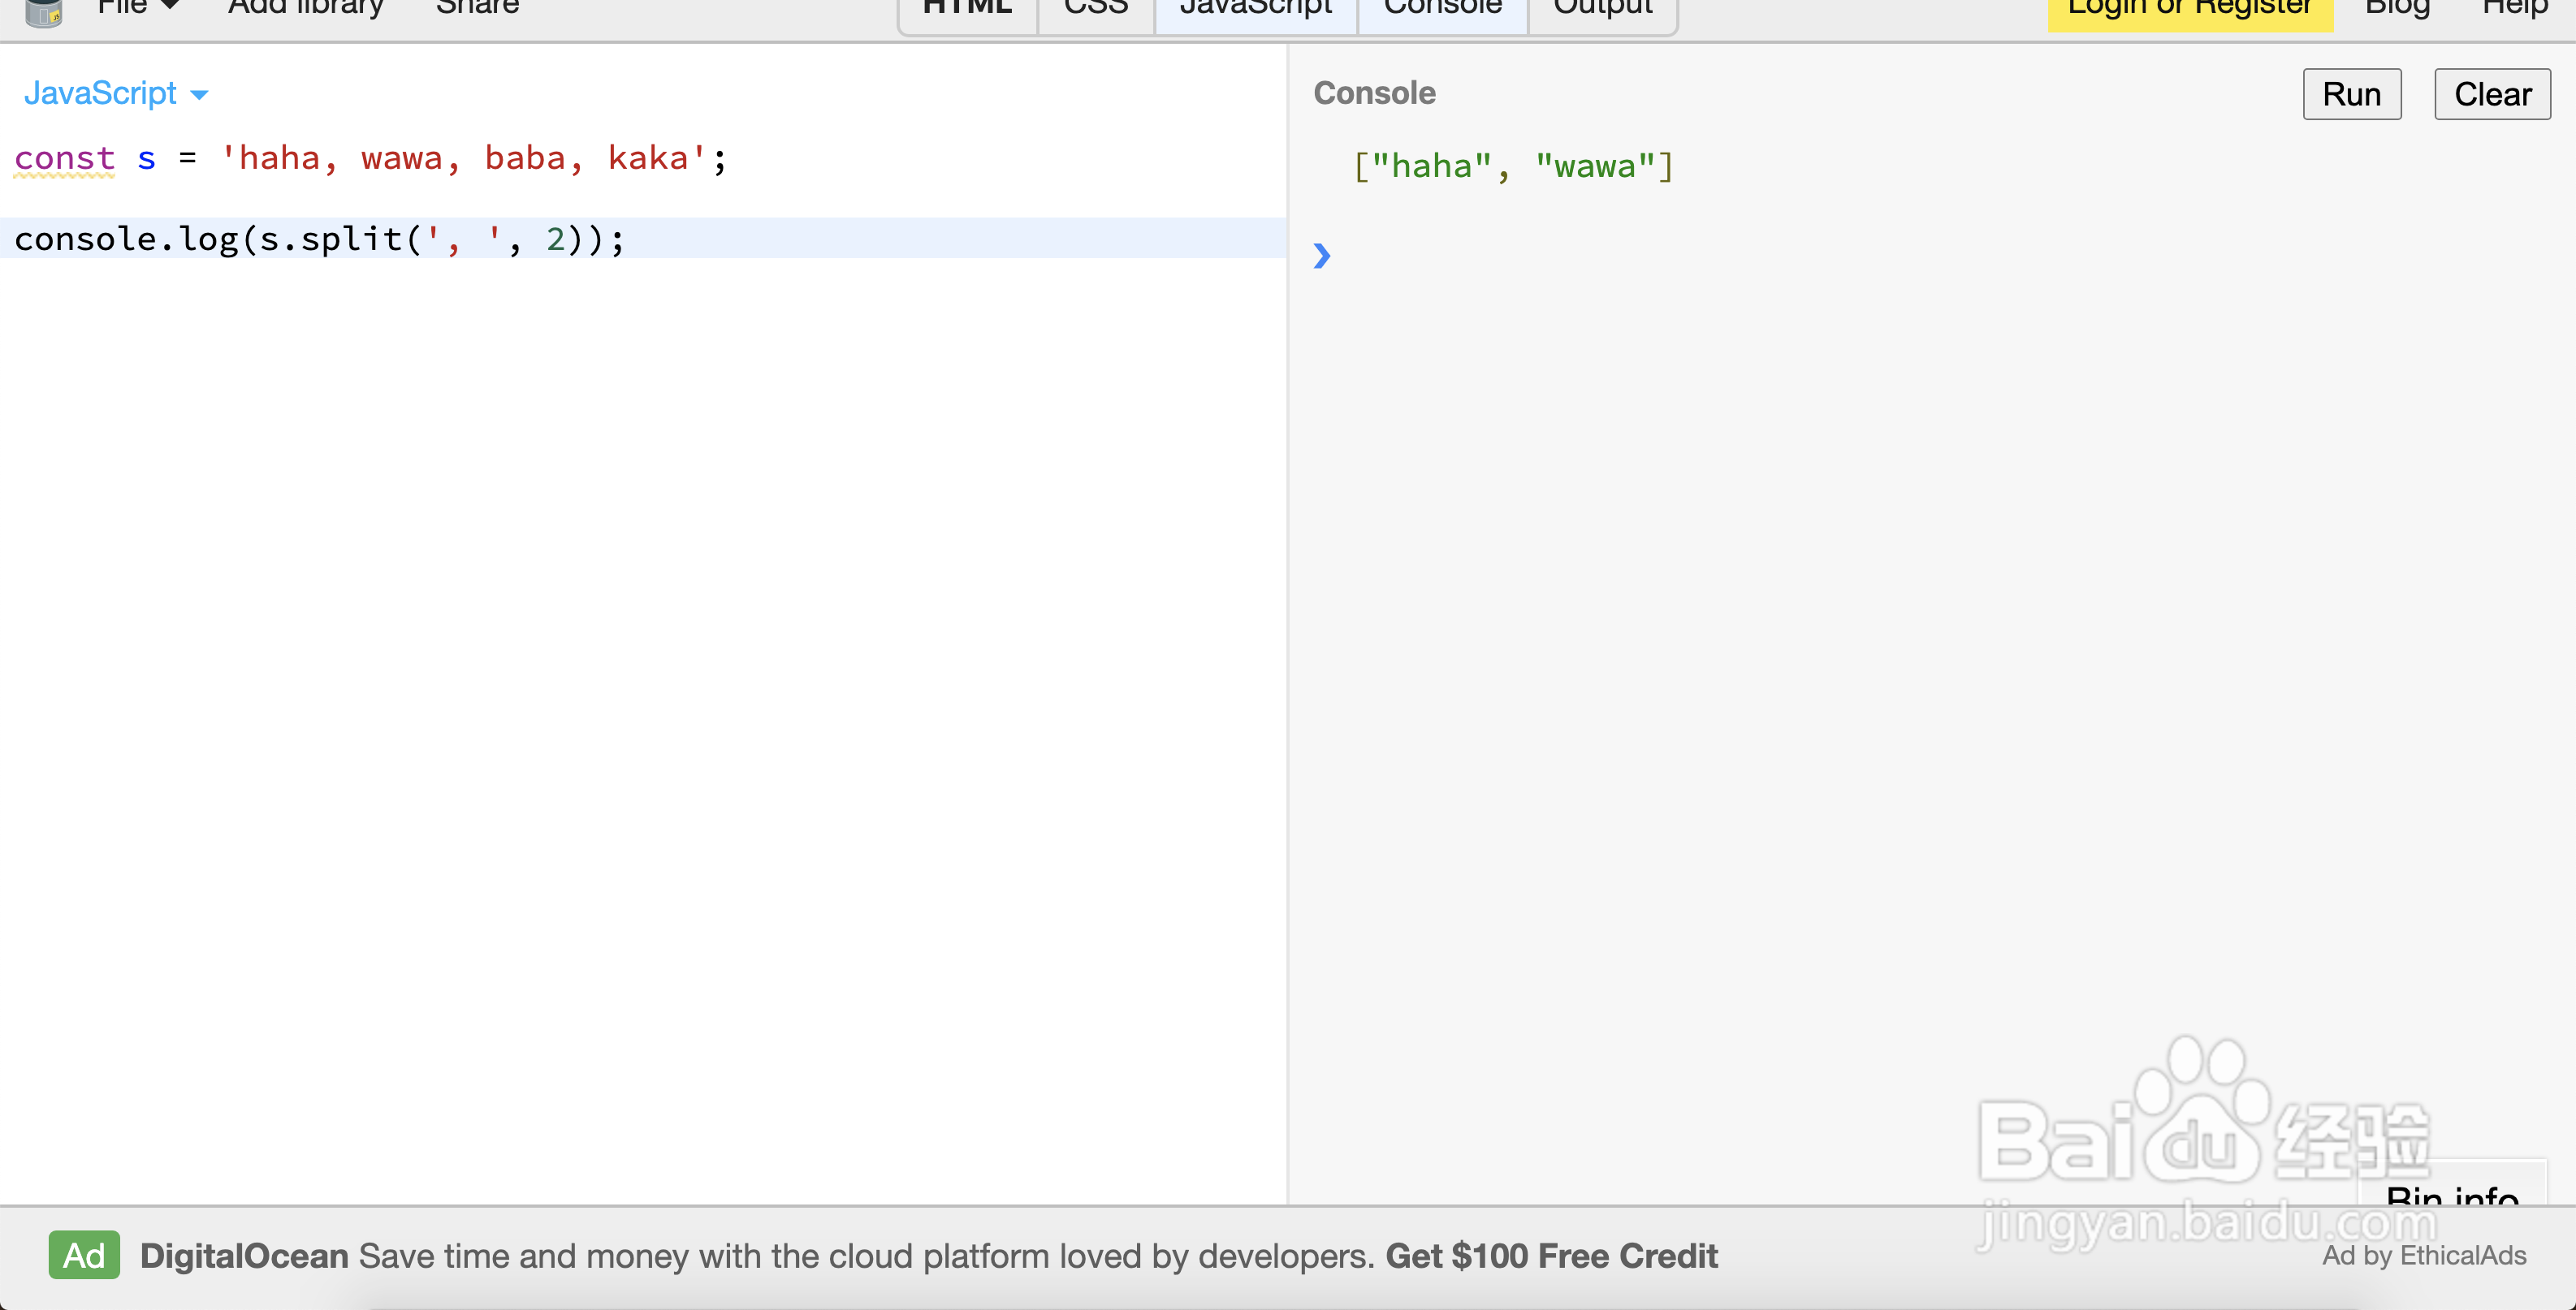Toggle the CSS panel tab

coord(1095,10)
